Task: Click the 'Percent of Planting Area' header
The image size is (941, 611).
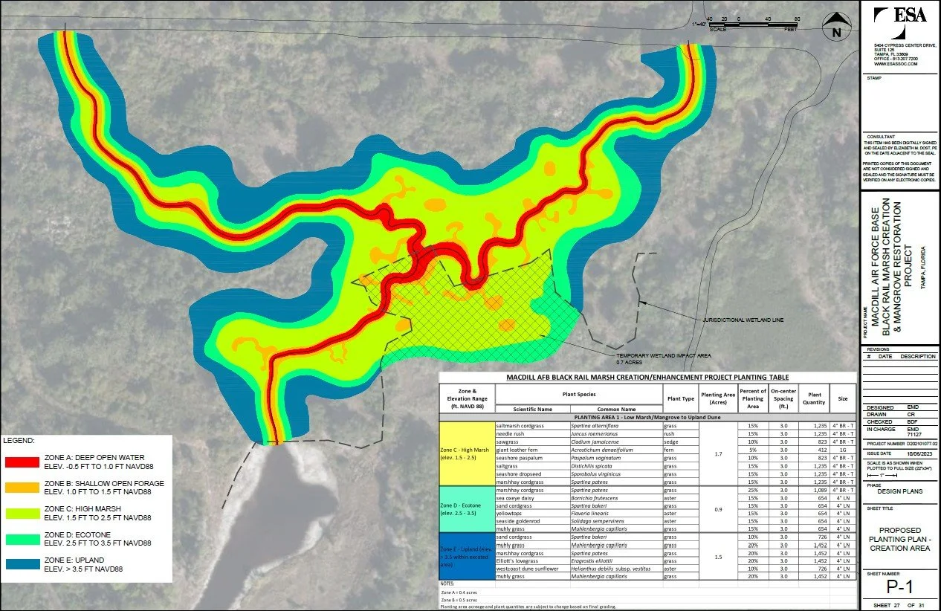Action: click(x=753, y=398)
